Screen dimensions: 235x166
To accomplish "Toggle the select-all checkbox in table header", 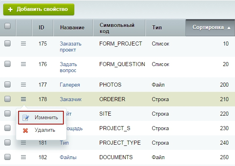I will point(7,26).
